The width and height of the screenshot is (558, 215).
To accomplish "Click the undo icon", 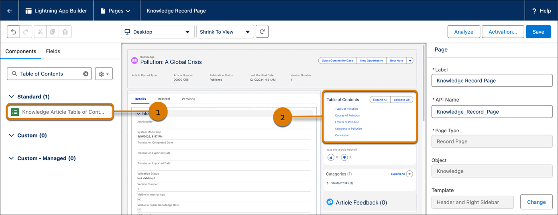I will pos(13,32).
